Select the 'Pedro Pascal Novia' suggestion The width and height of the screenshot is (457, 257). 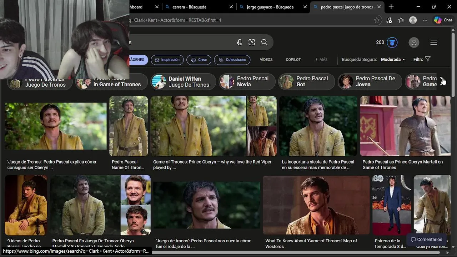coord(247,82)
